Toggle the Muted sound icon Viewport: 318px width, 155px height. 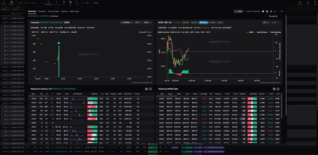[77, 3]
